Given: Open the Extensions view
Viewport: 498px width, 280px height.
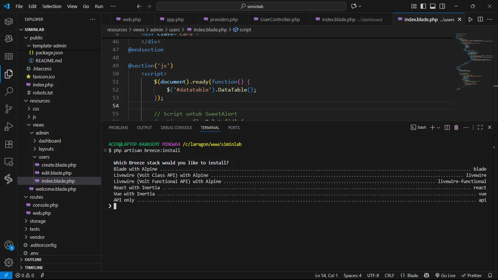Looking at the screenshot, I should point(9,144).
